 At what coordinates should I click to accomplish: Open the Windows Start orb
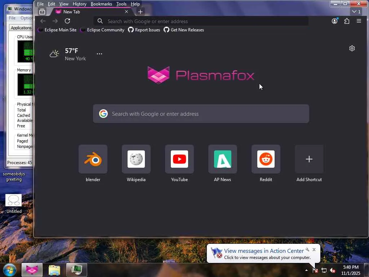(10, 270)
